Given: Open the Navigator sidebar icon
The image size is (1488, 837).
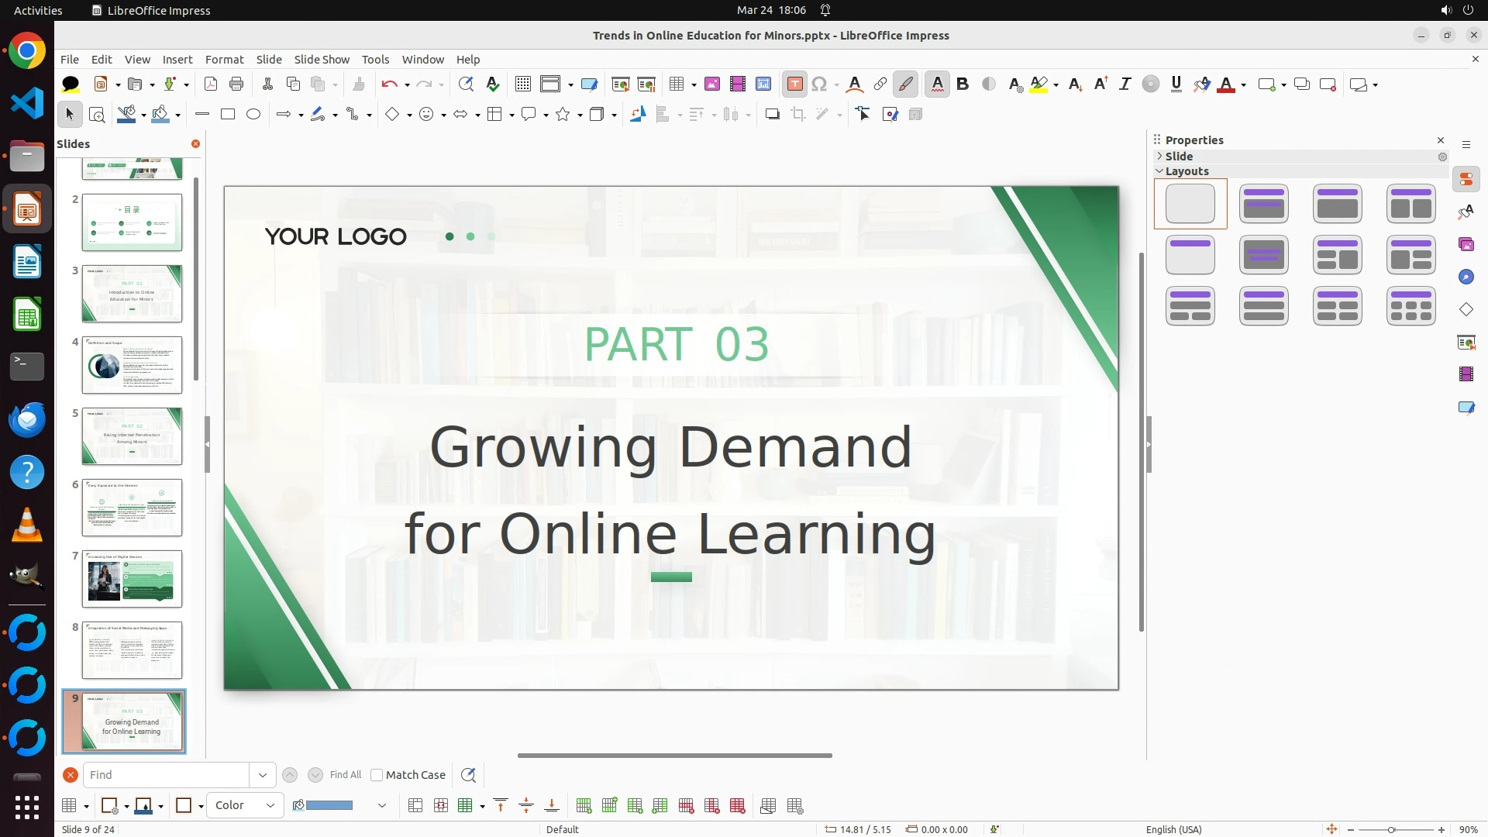Looking at the screenshot, I should point(1466,277).
